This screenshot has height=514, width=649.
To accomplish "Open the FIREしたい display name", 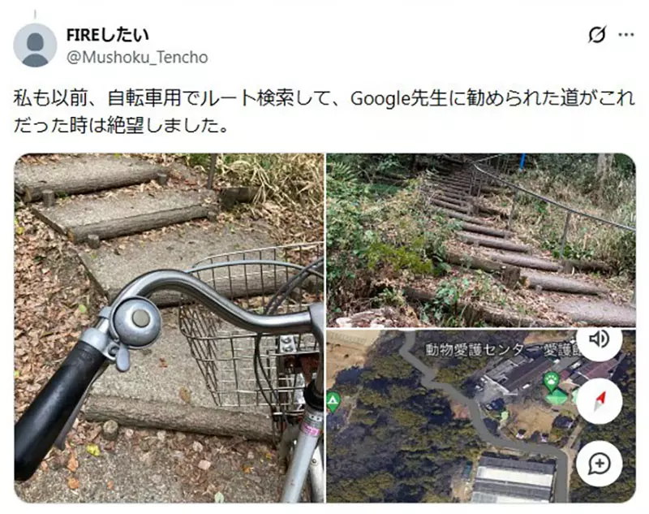I will [108, 35].
